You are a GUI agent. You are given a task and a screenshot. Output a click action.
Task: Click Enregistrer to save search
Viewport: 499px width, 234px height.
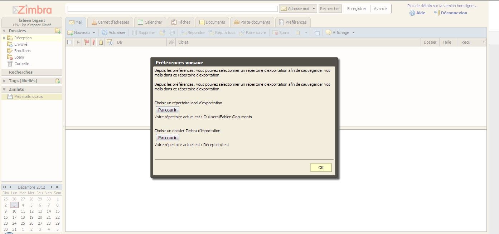[357, 9]
